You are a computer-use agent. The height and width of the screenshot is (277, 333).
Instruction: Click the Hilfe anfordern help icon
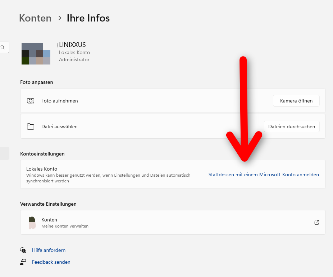tap(23, 250)
